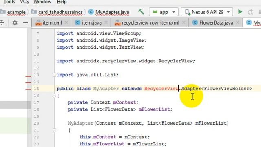Click the collapse-all icon in project panel
Image resolution: width=261 pixels, height=147 pixels.
[2, 23]
